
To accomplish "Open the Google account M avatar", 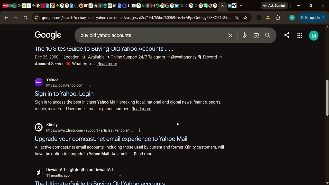I will [x=314, y=36].
